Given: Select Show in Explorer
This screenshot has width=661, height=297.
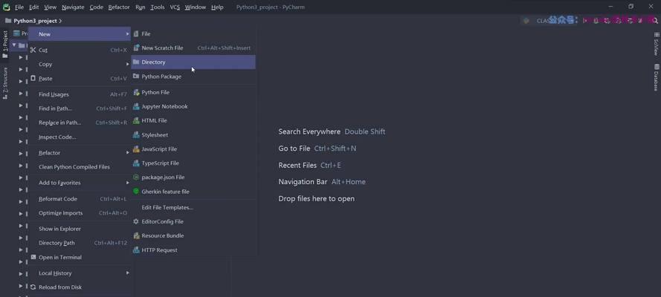Looking at the screenshot, I should [x=80, y=229].
